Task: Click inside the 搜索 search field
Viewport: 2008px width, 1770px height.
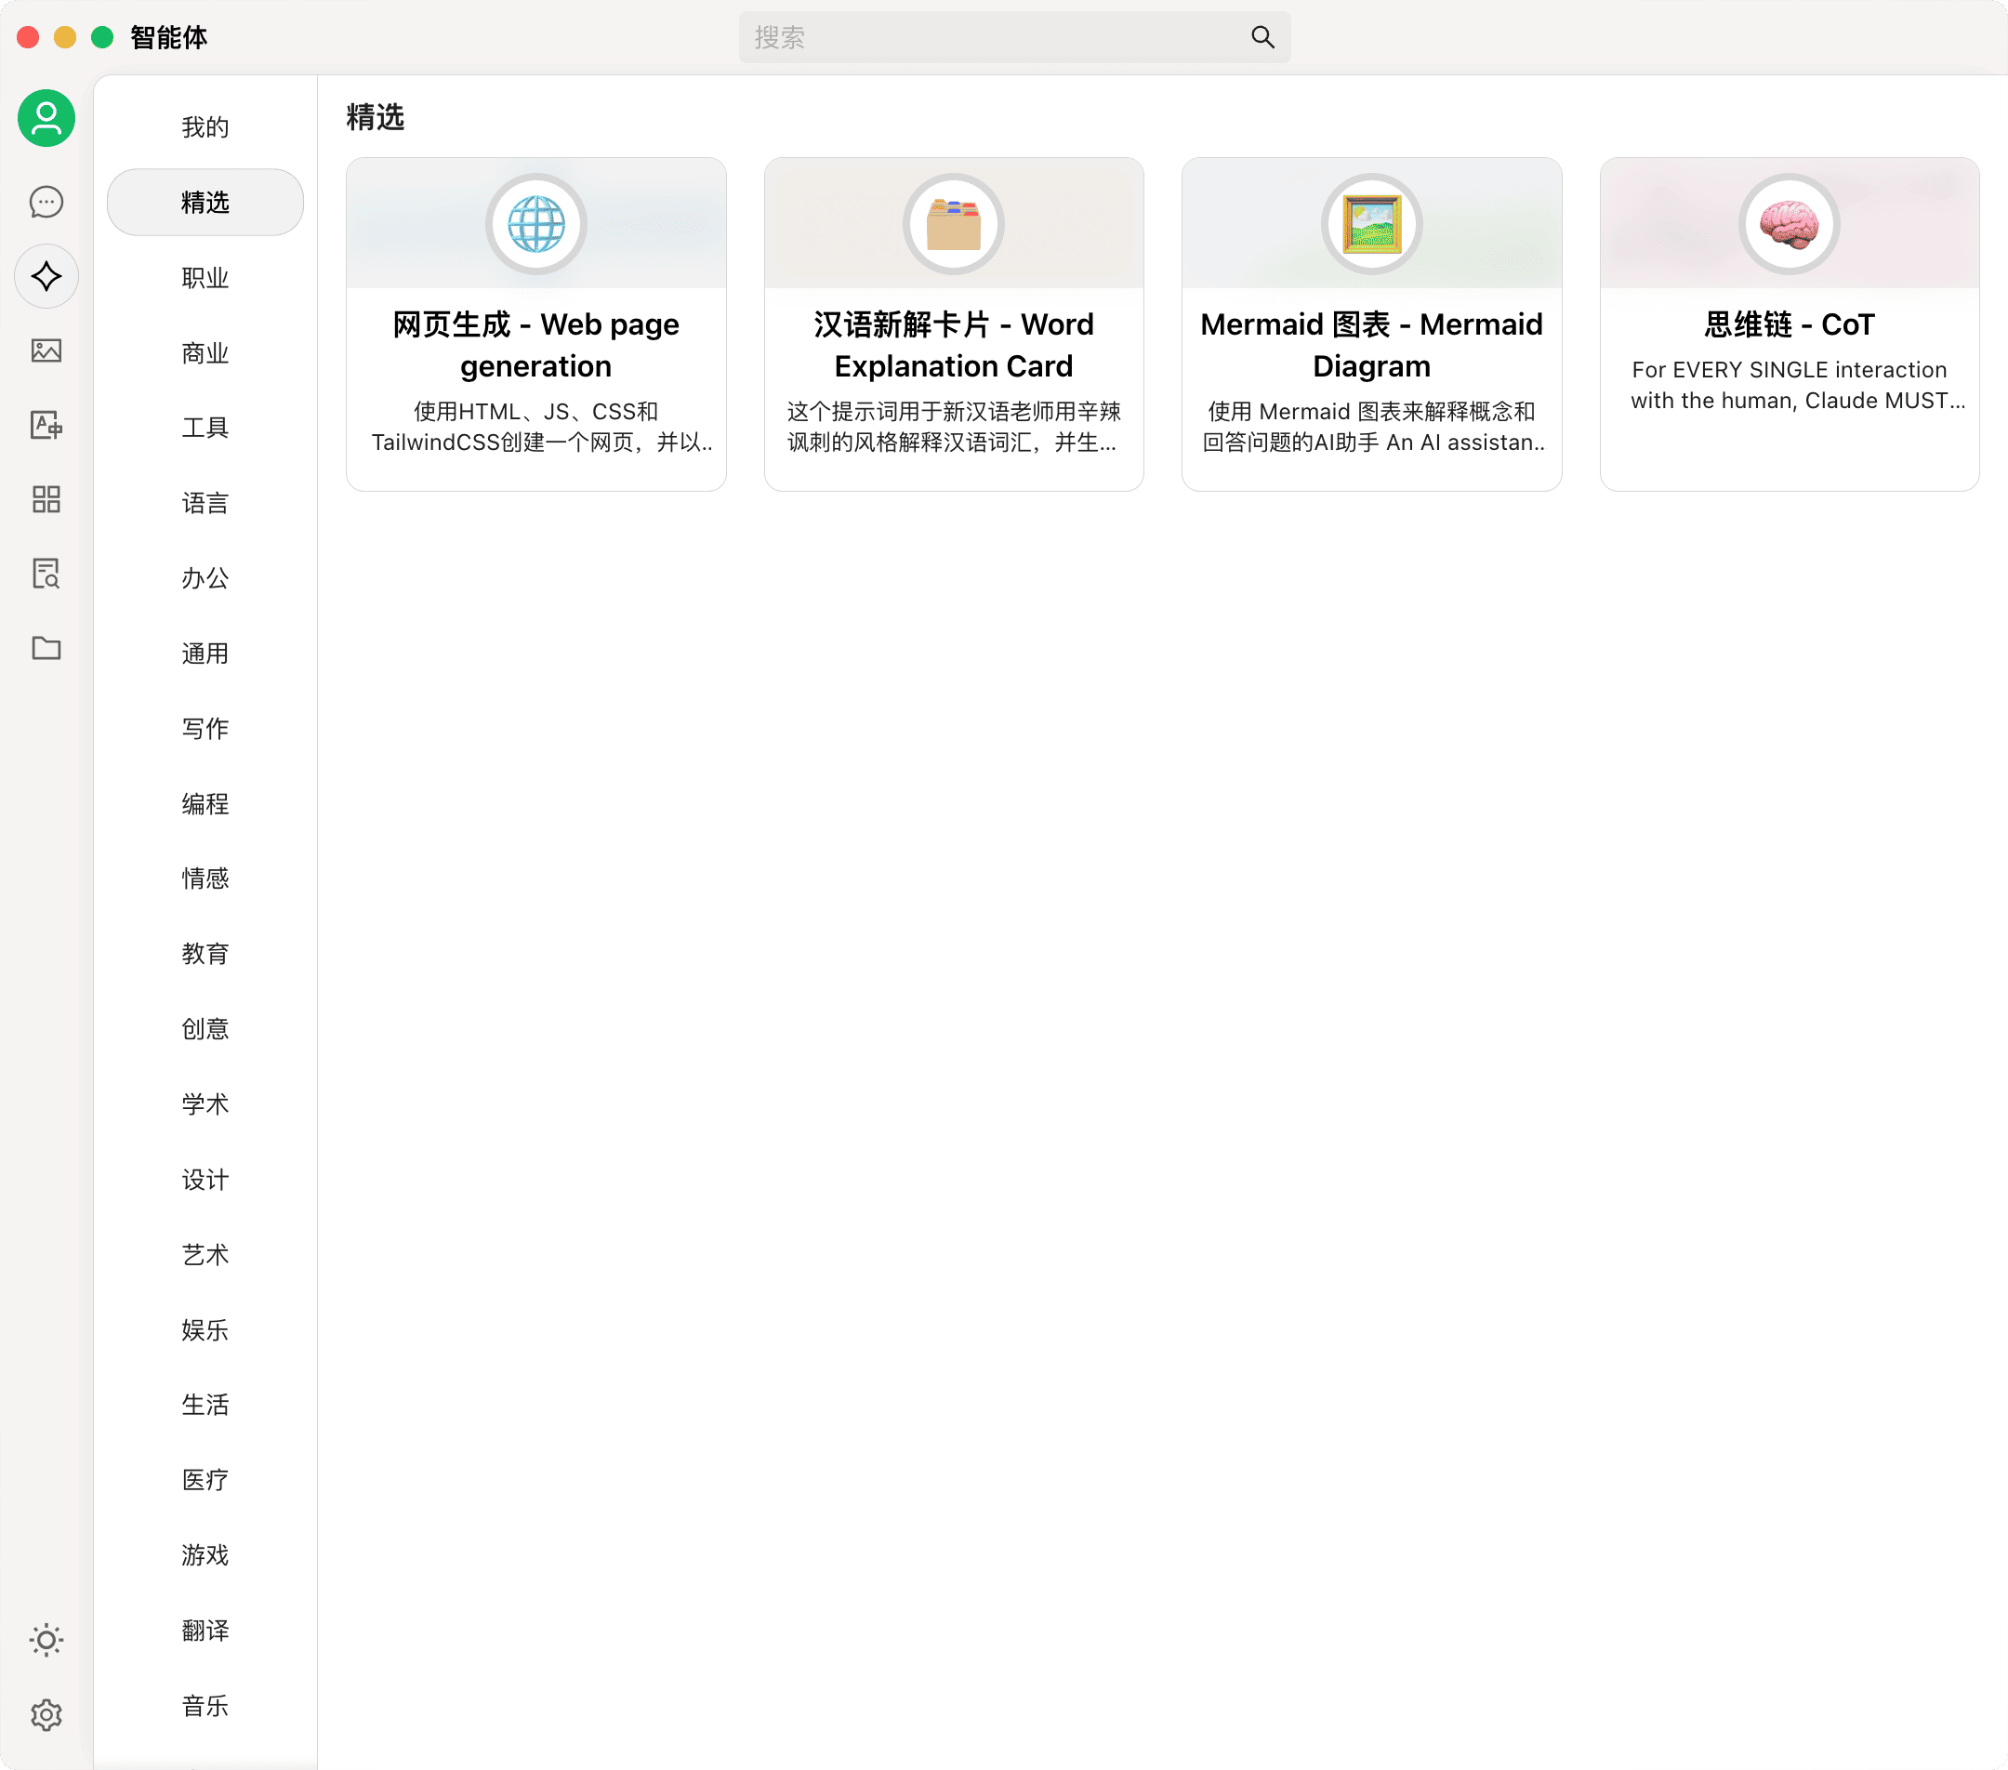Action: click(983, 36)
